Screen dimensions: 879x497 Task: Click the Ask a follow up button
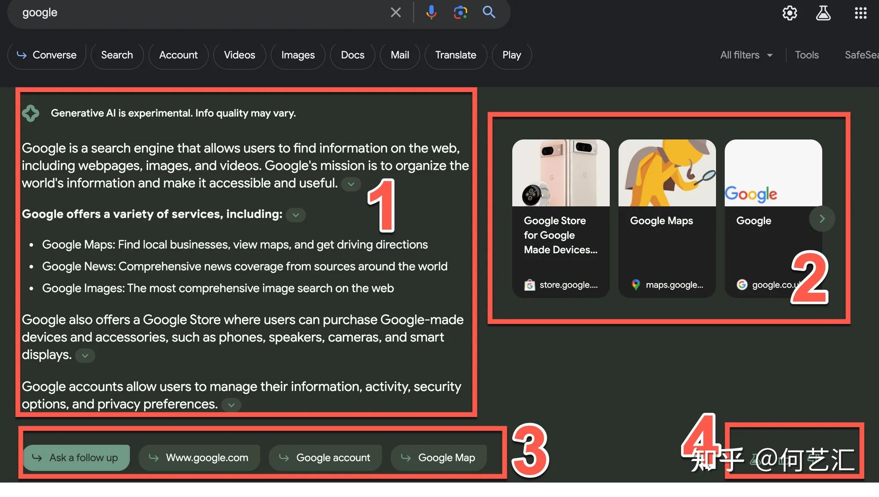[x=76, y=457]
